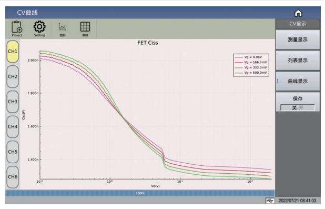
Task: Click the 2.000n y-axis label
Action: (x=33, y=60)
